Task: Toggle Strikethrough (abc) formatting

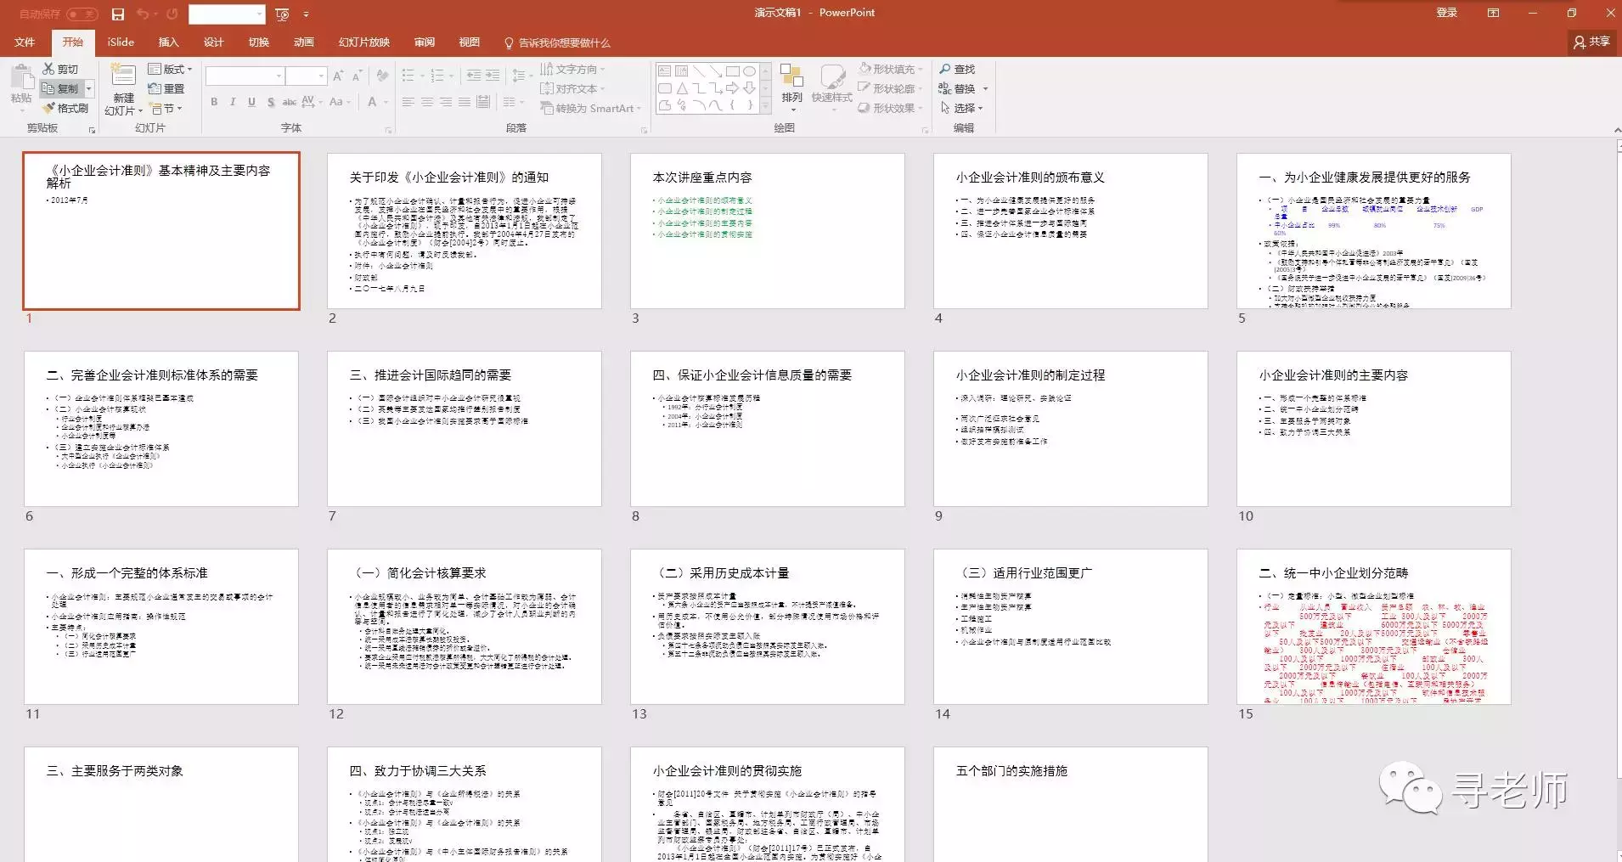Action: pyautogui.click(x=290, y=102)
